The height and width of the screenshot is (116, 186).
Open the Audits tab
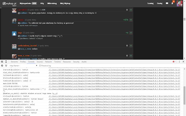84,62
